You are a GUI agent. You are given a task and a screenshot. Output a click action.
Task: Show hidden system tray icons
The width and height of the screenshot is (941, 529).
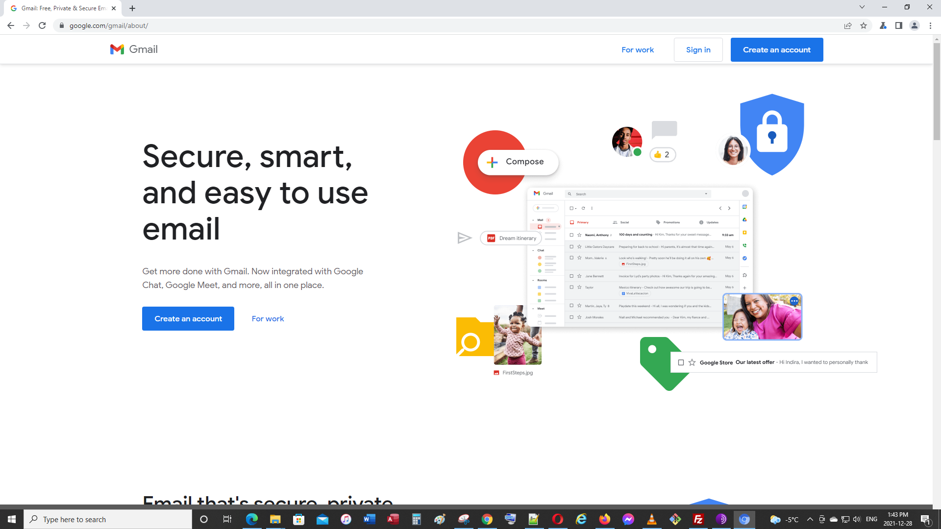coord(810,519)
